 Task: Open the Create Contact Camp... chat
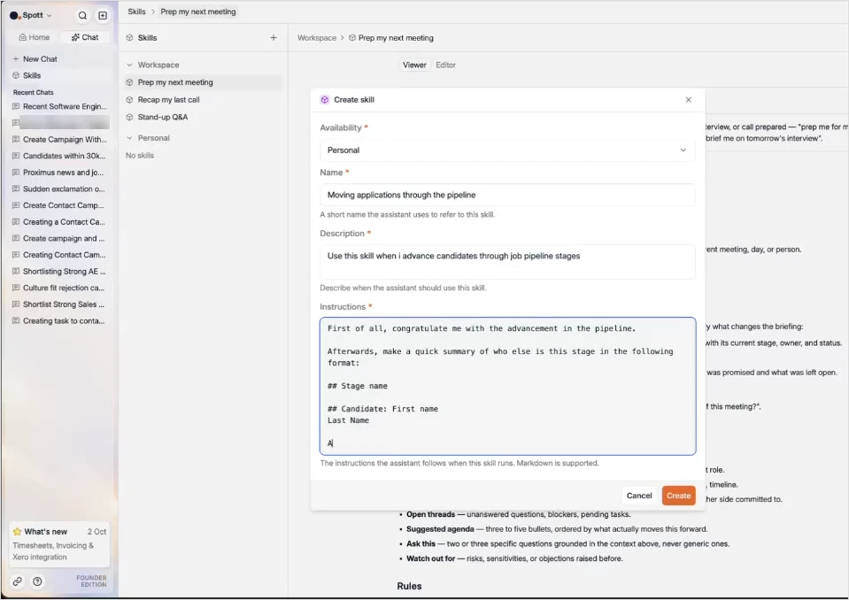click(x=59, y=205)
